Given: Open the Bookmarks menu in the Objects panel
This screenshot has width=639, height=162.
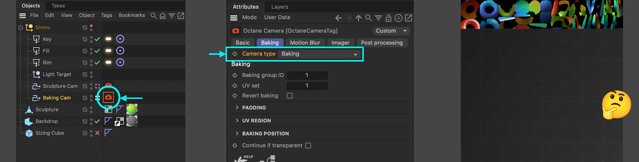Looking at the screenshot, I should click(132, 15).
